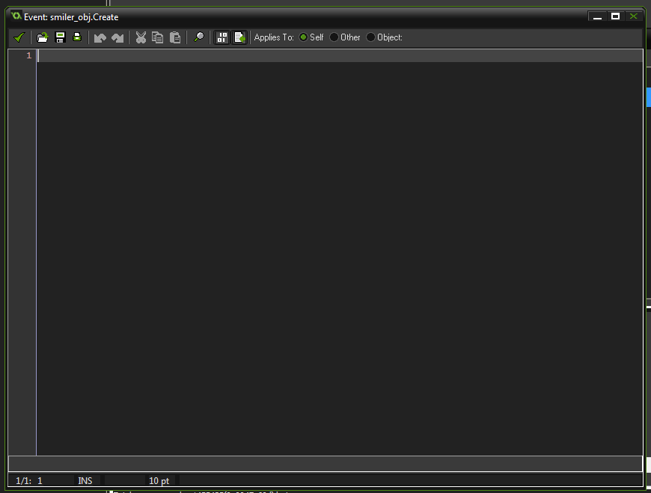651x493 pixels.
Task: Toggle the syntax check icon
Action: coord(239,37)
